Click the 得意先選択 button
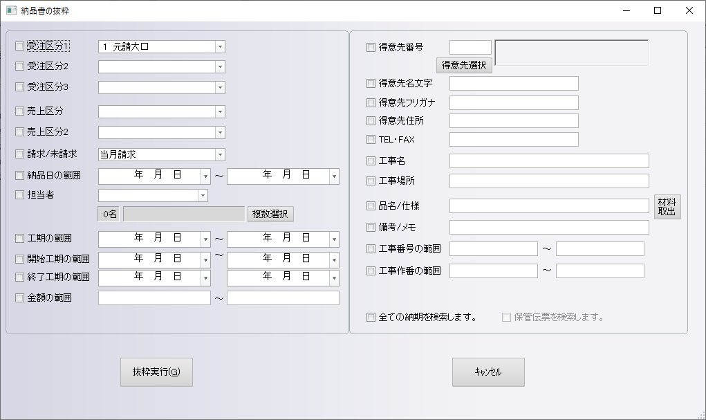 pos(464,66)
